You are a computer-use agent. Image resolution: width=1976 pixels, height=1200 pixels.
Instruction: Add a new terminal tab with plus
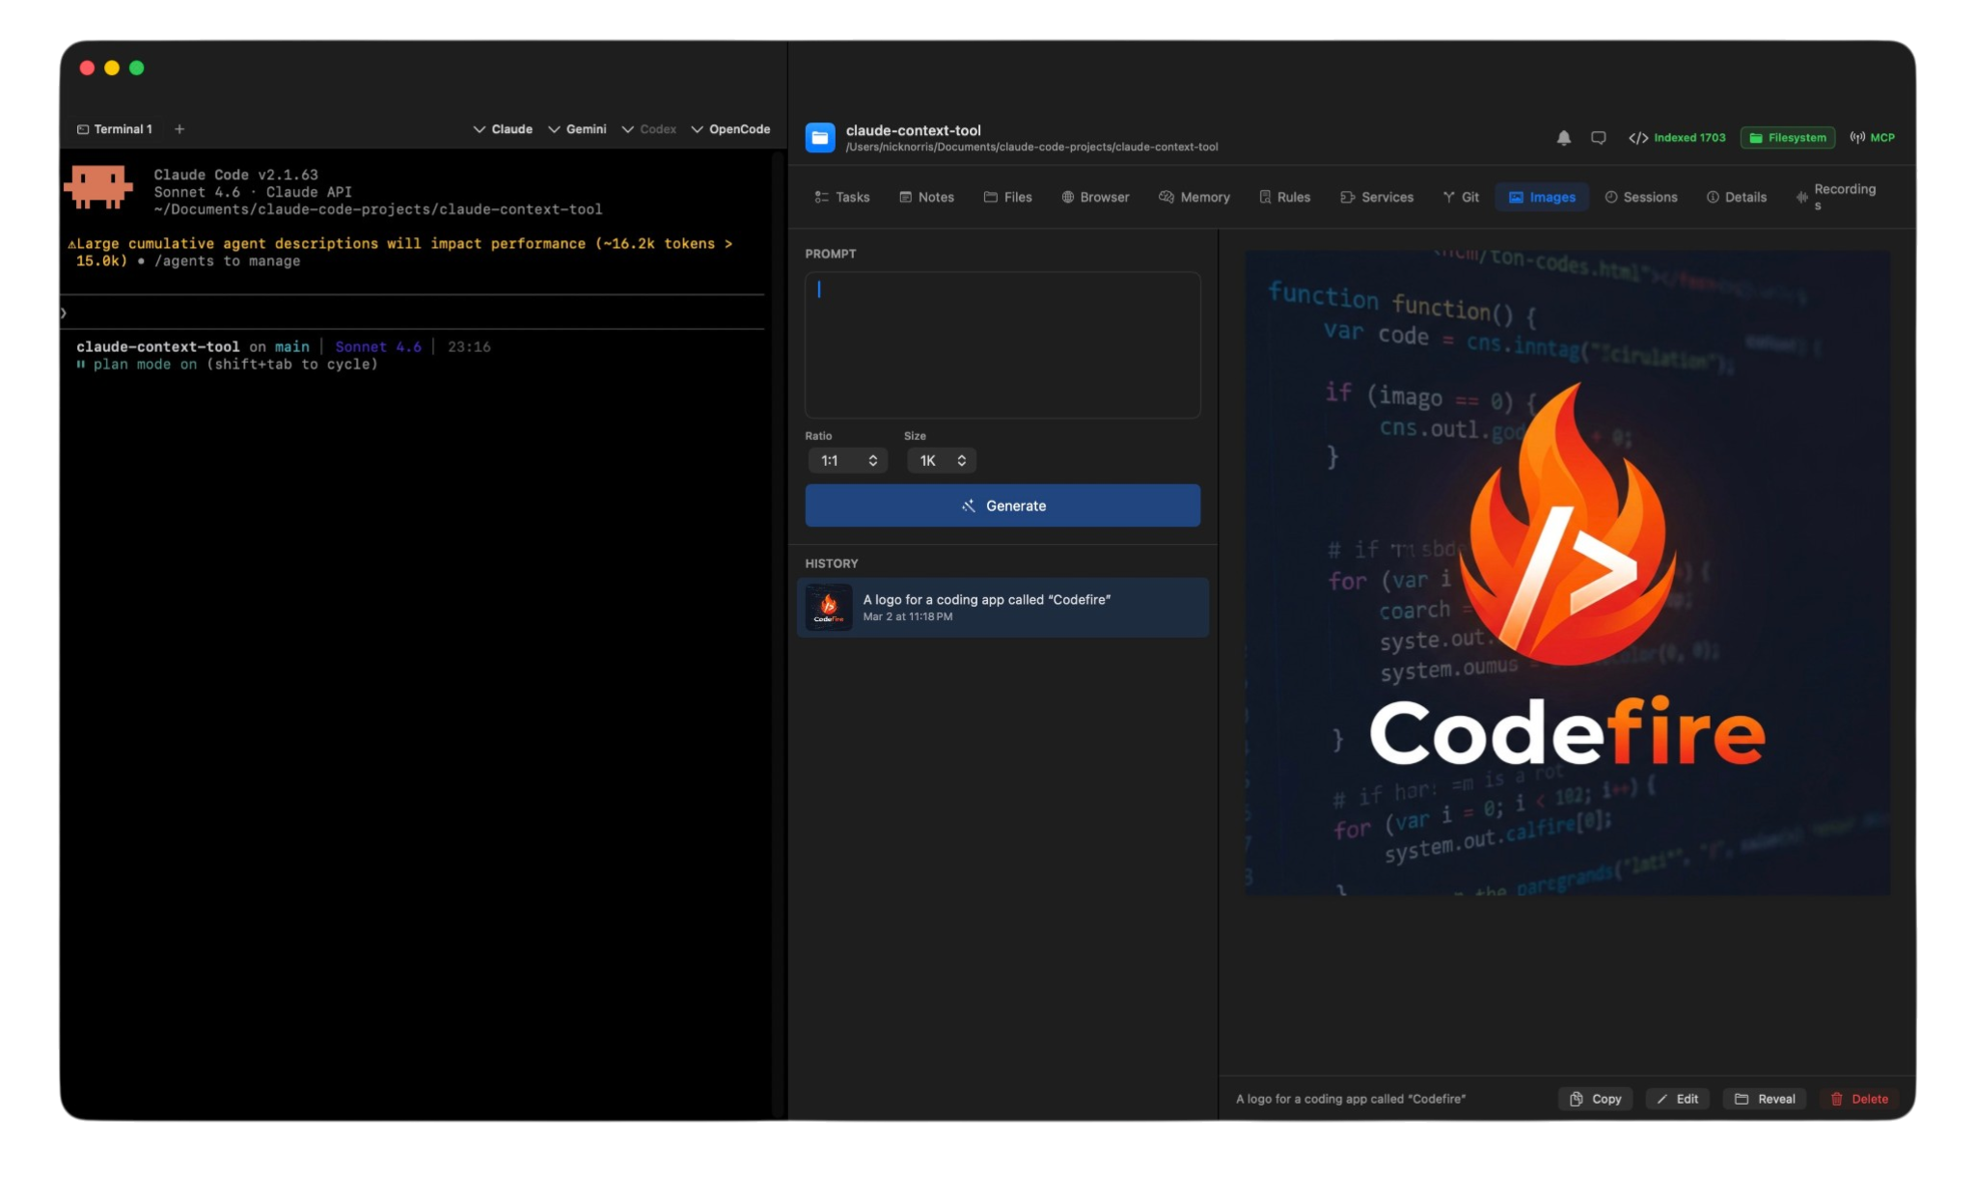[x=179, y=129]
